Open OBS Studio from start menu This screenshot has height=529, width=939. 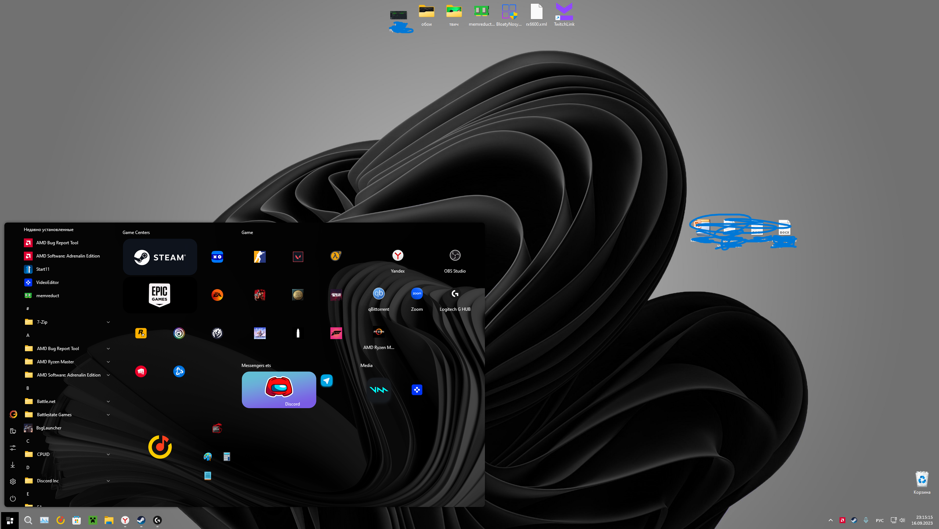pos(455,256)
